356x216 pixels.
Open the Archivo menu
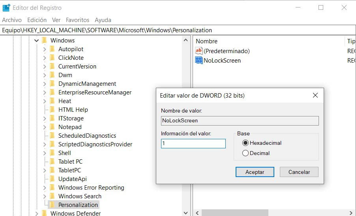[12, 20]
